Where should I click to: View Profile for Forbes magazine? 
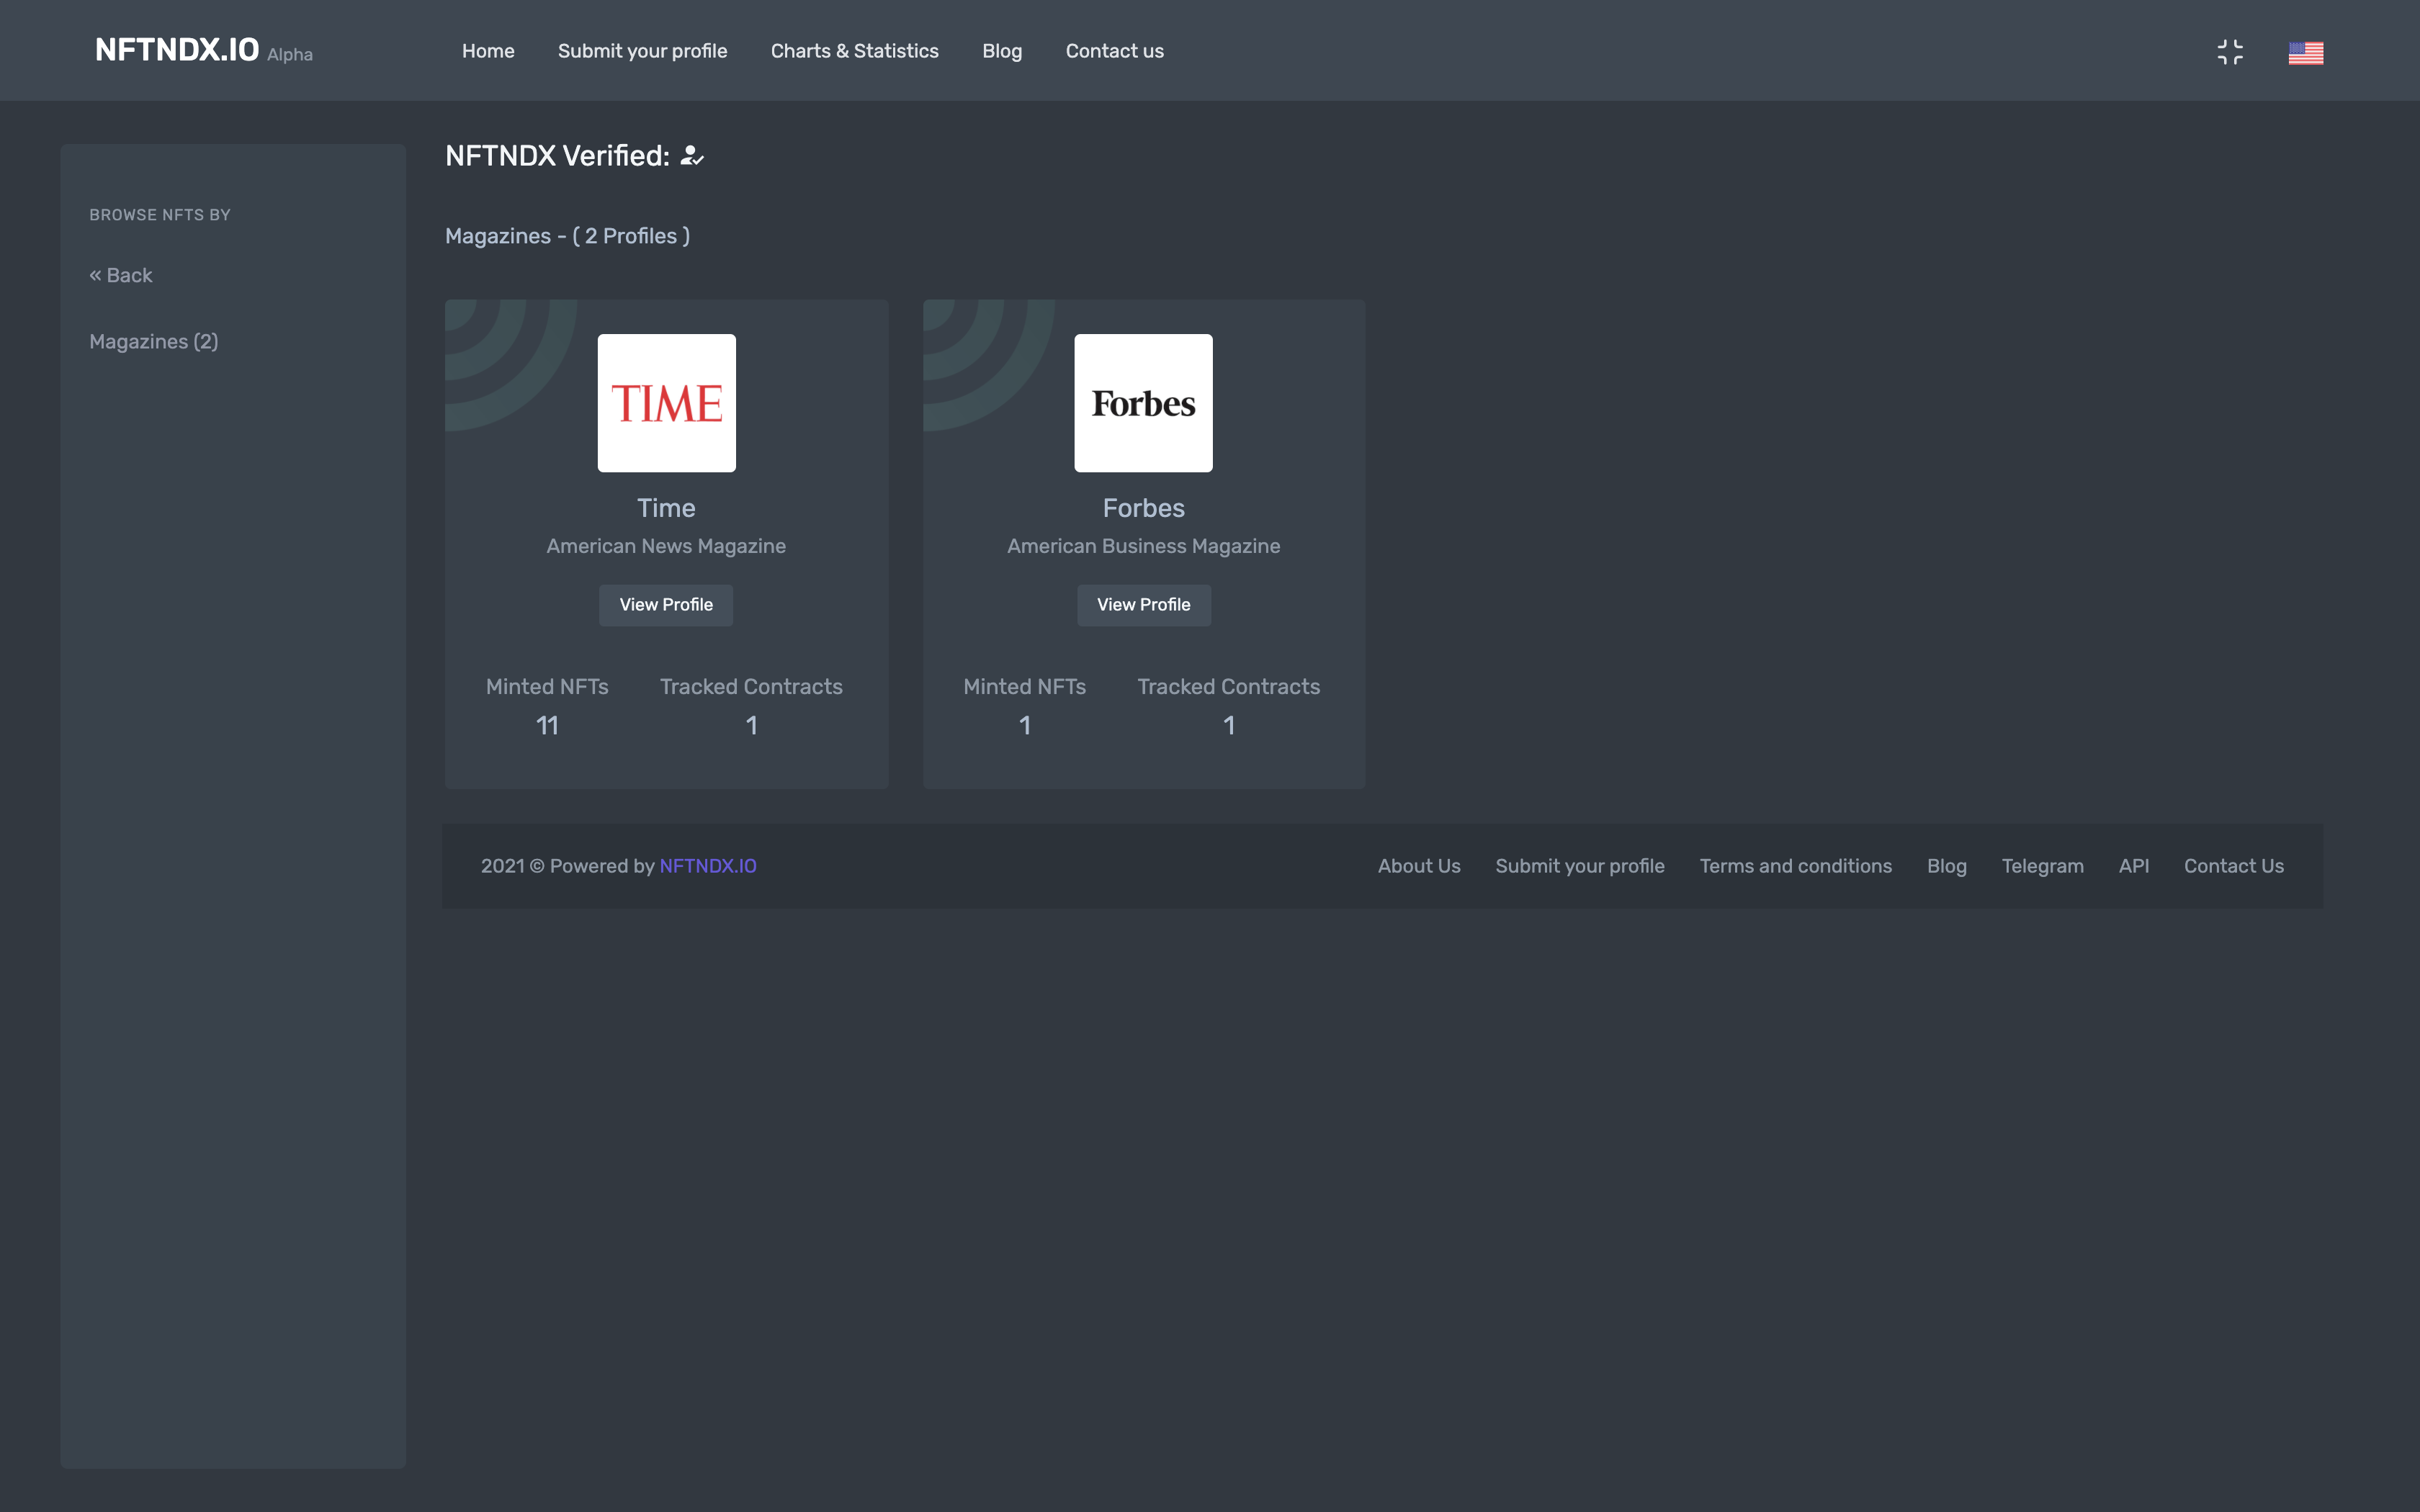[1143, 605]
